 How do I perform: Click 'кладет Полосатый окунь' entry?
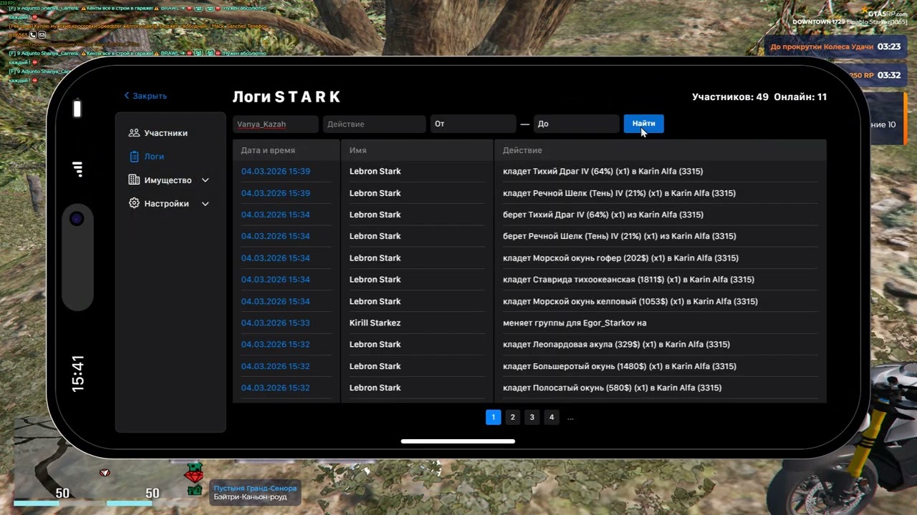612,388
